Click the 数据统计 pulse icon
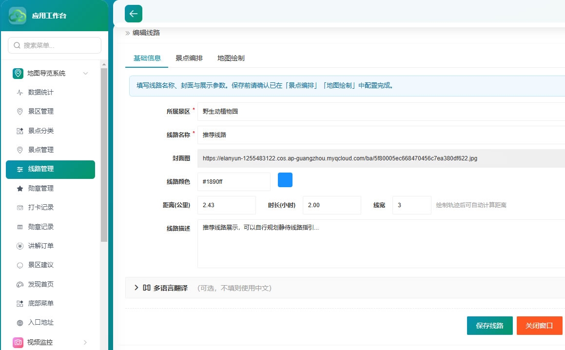Image resolution: width=565 pixels, height=350 pixels. [20, 93]
